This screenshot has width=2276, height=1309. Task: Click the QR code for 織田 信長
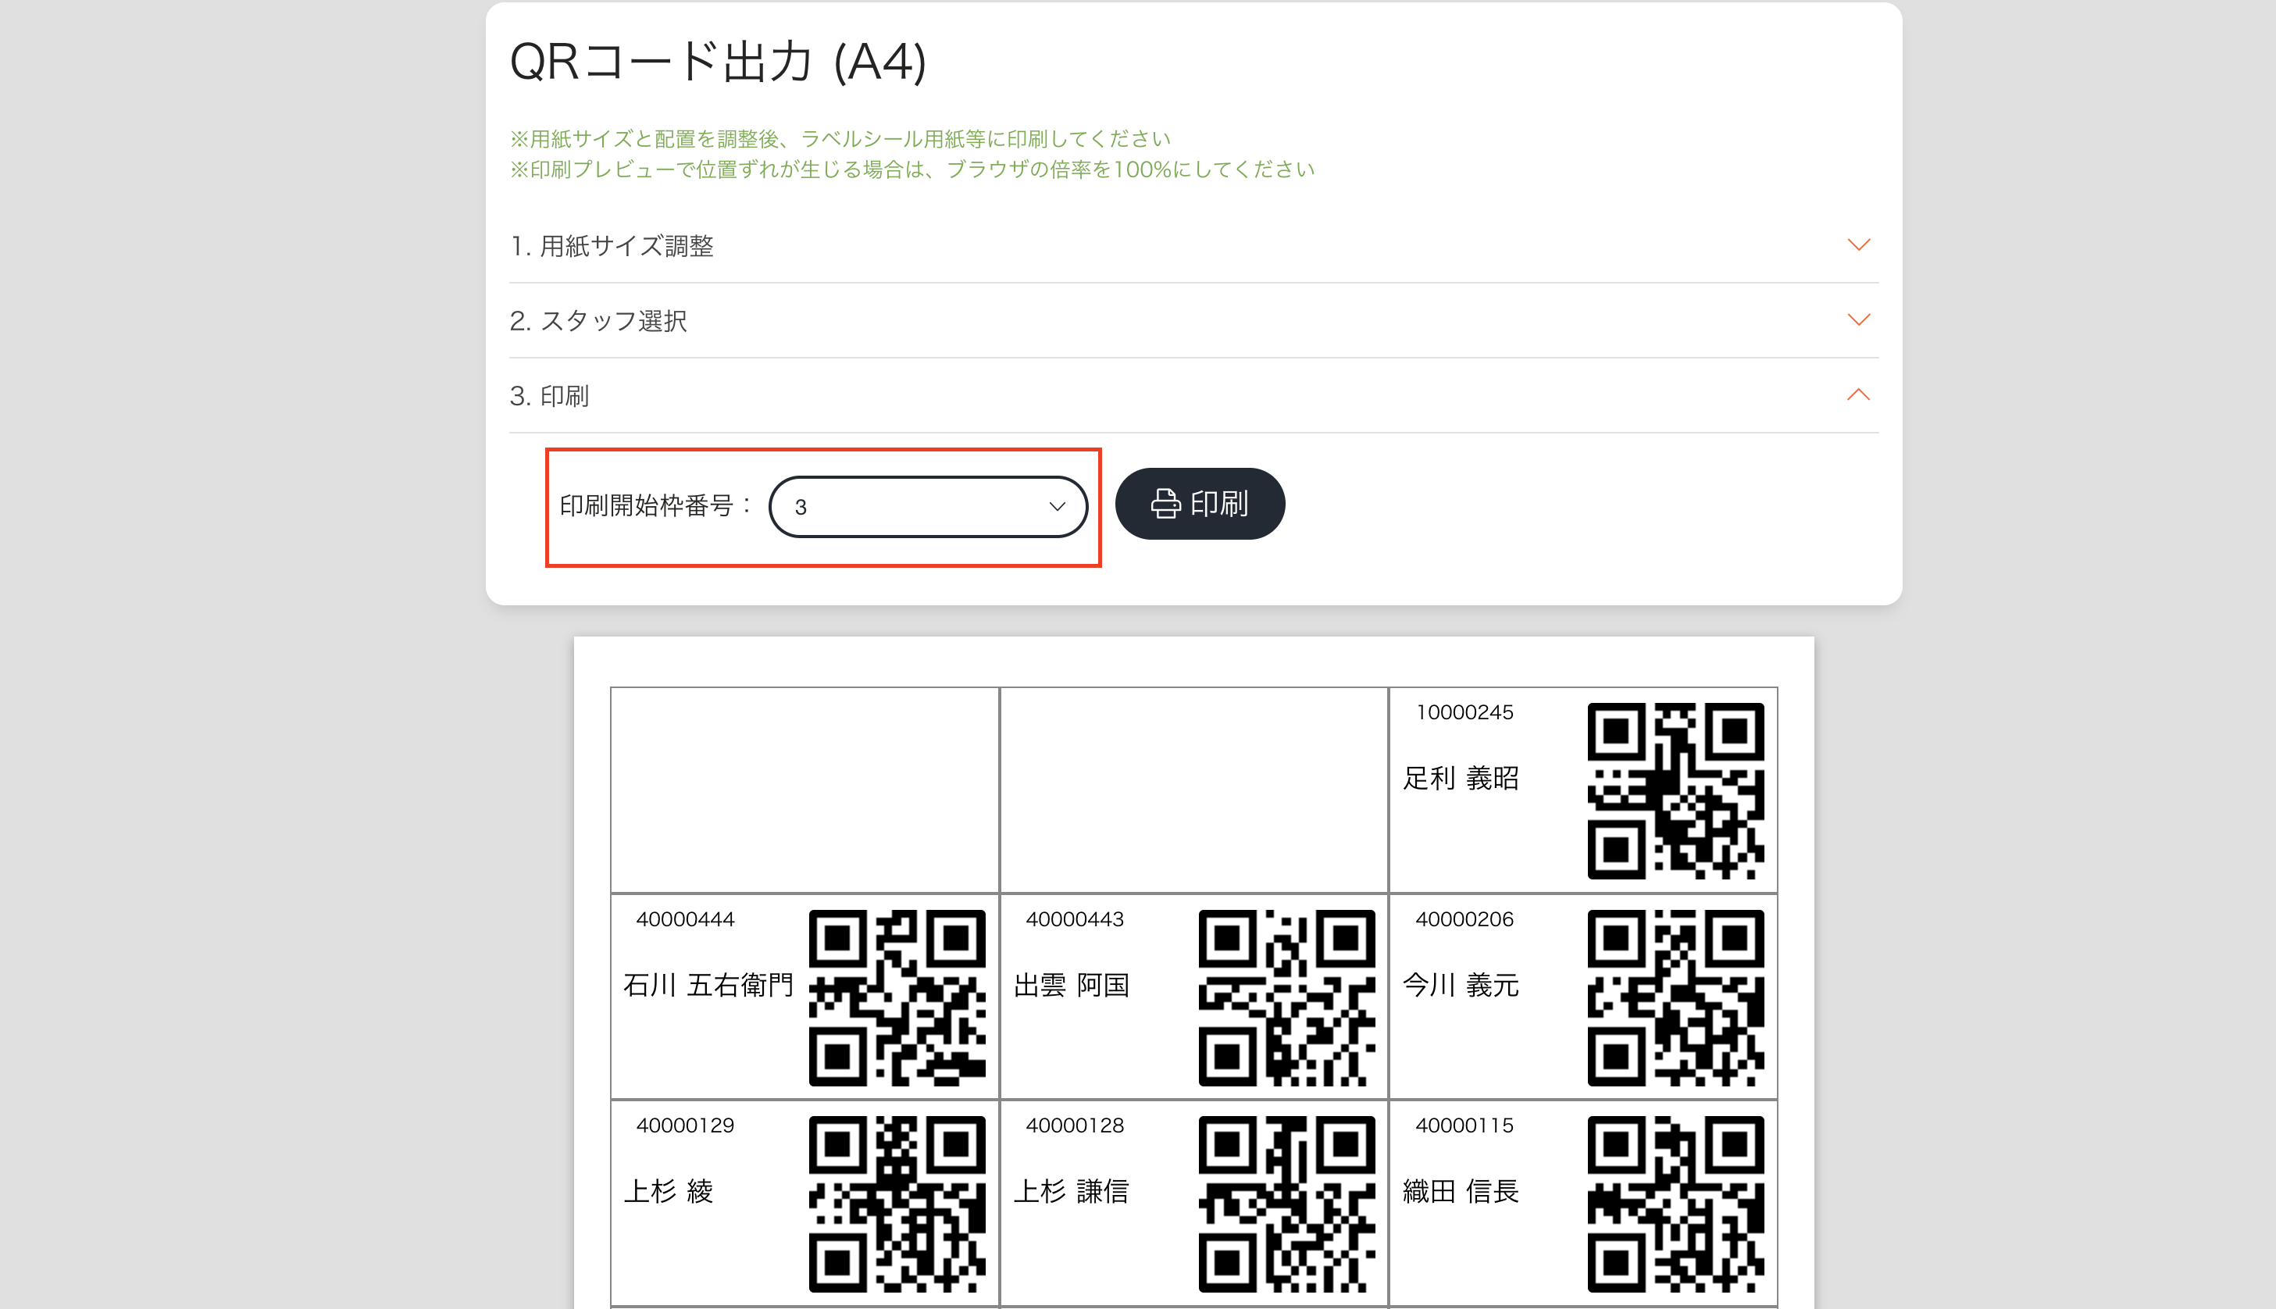(1675, 1204)
